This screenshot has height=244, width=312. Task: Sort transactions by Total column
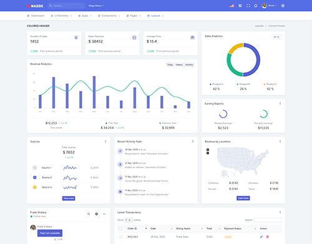coord(213,228)
